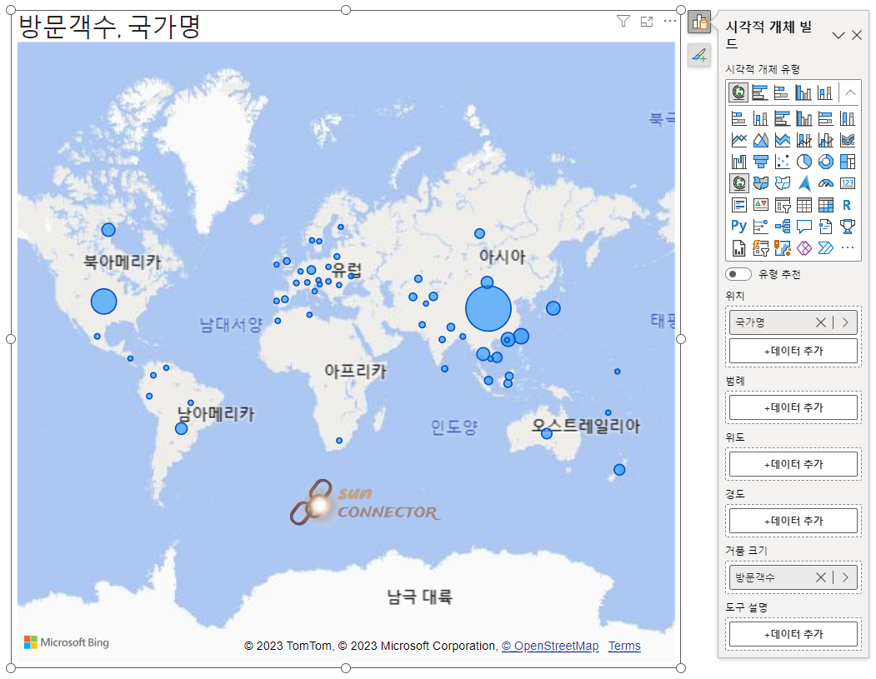The image size is (876, 679).
Task: Select the line and clustered column visual
Action: pos(826,140)
